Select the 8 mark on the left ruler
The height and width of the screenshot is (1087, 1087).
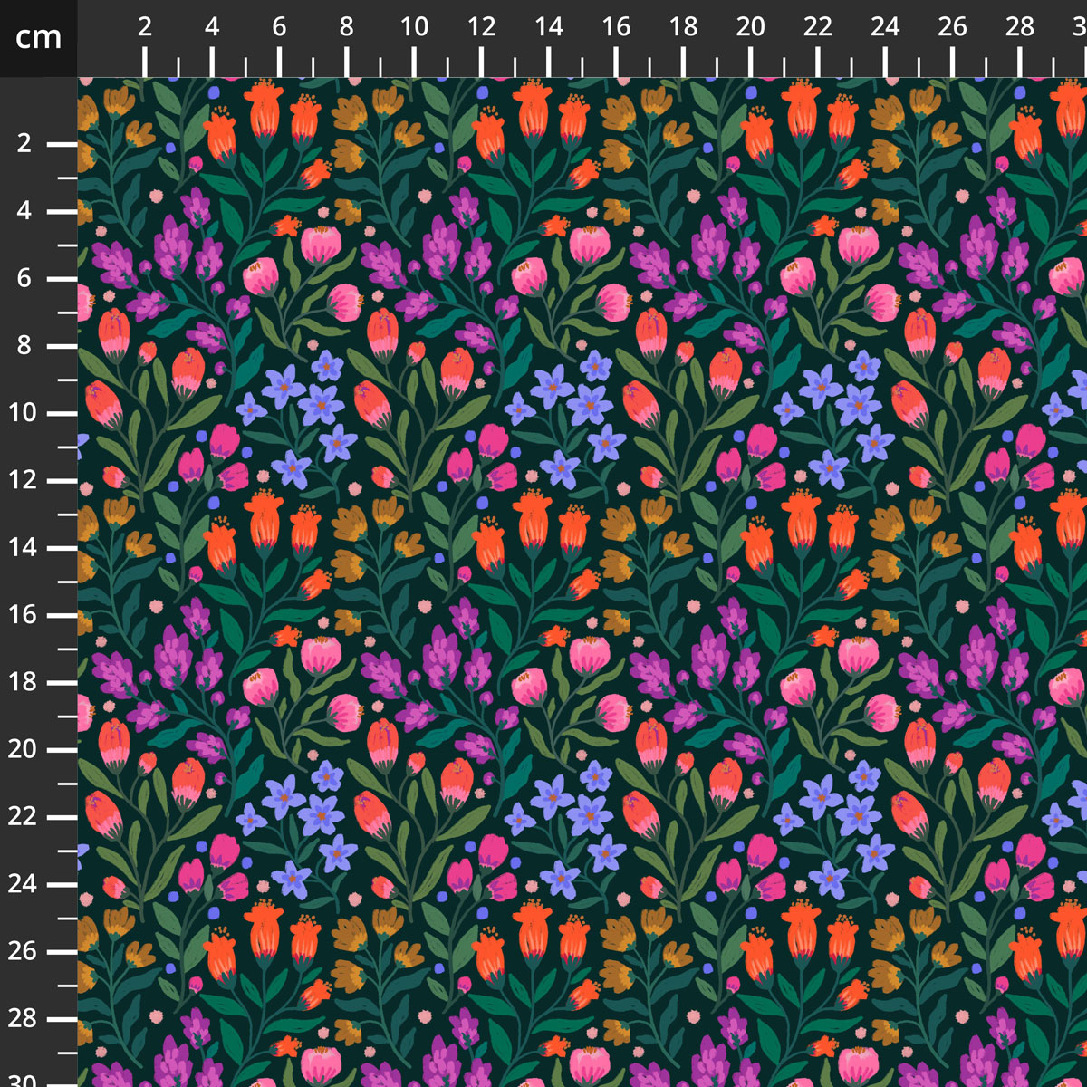click(x=24, y=345)
